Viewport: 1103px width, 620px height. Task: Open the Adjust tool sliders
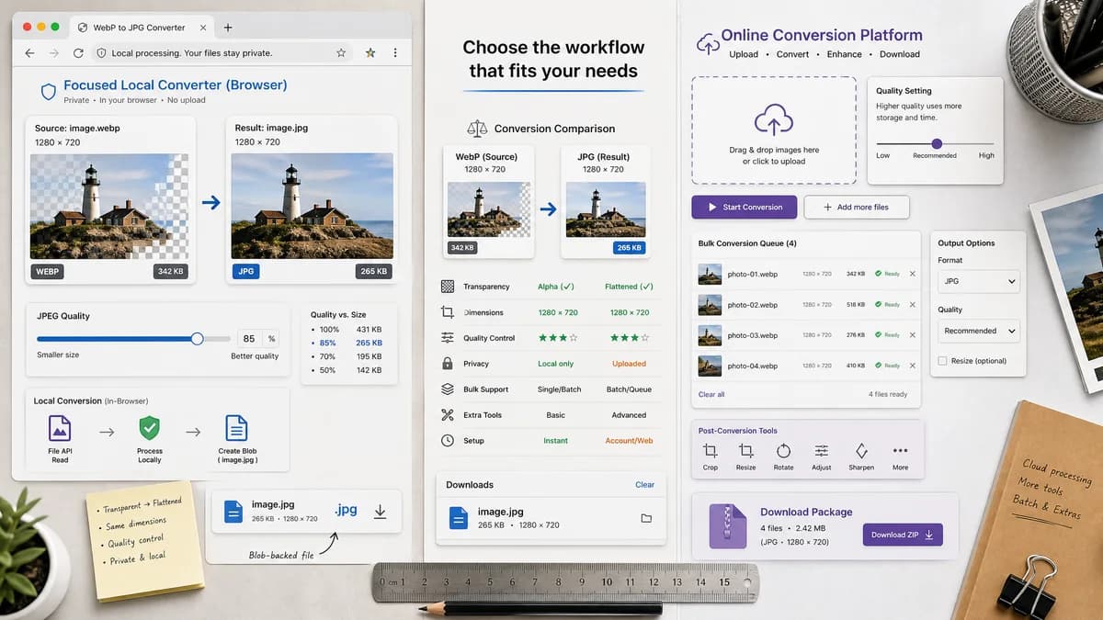click(x=822, y=451)
